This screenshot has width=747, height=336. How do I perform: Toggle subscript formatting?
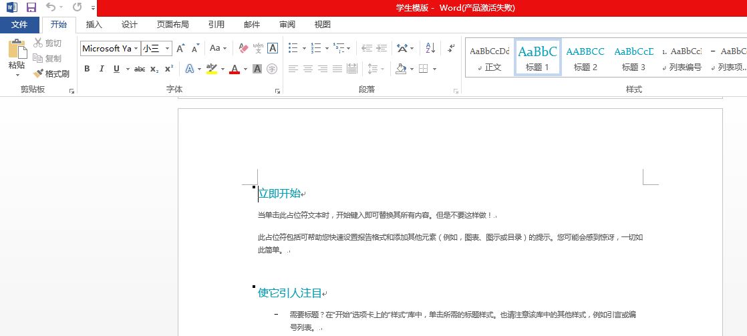pyautogui.click(x=154, y=69)
